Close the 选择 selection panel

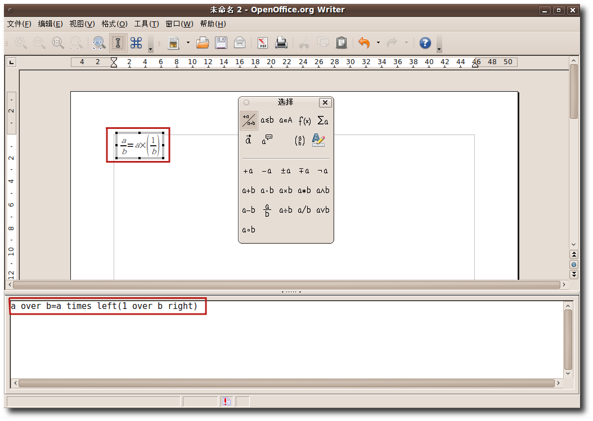[x=325, y=102]
